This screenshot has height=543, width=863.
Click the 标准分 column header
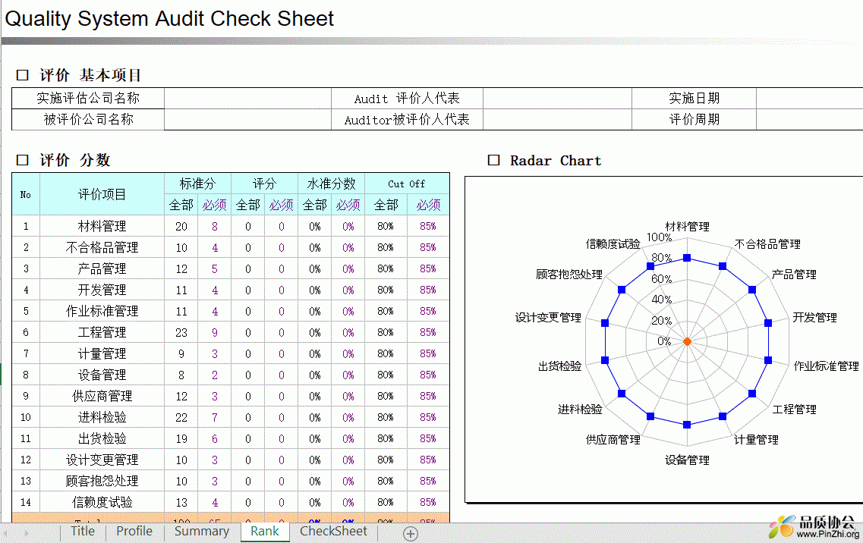click(197, 184)
